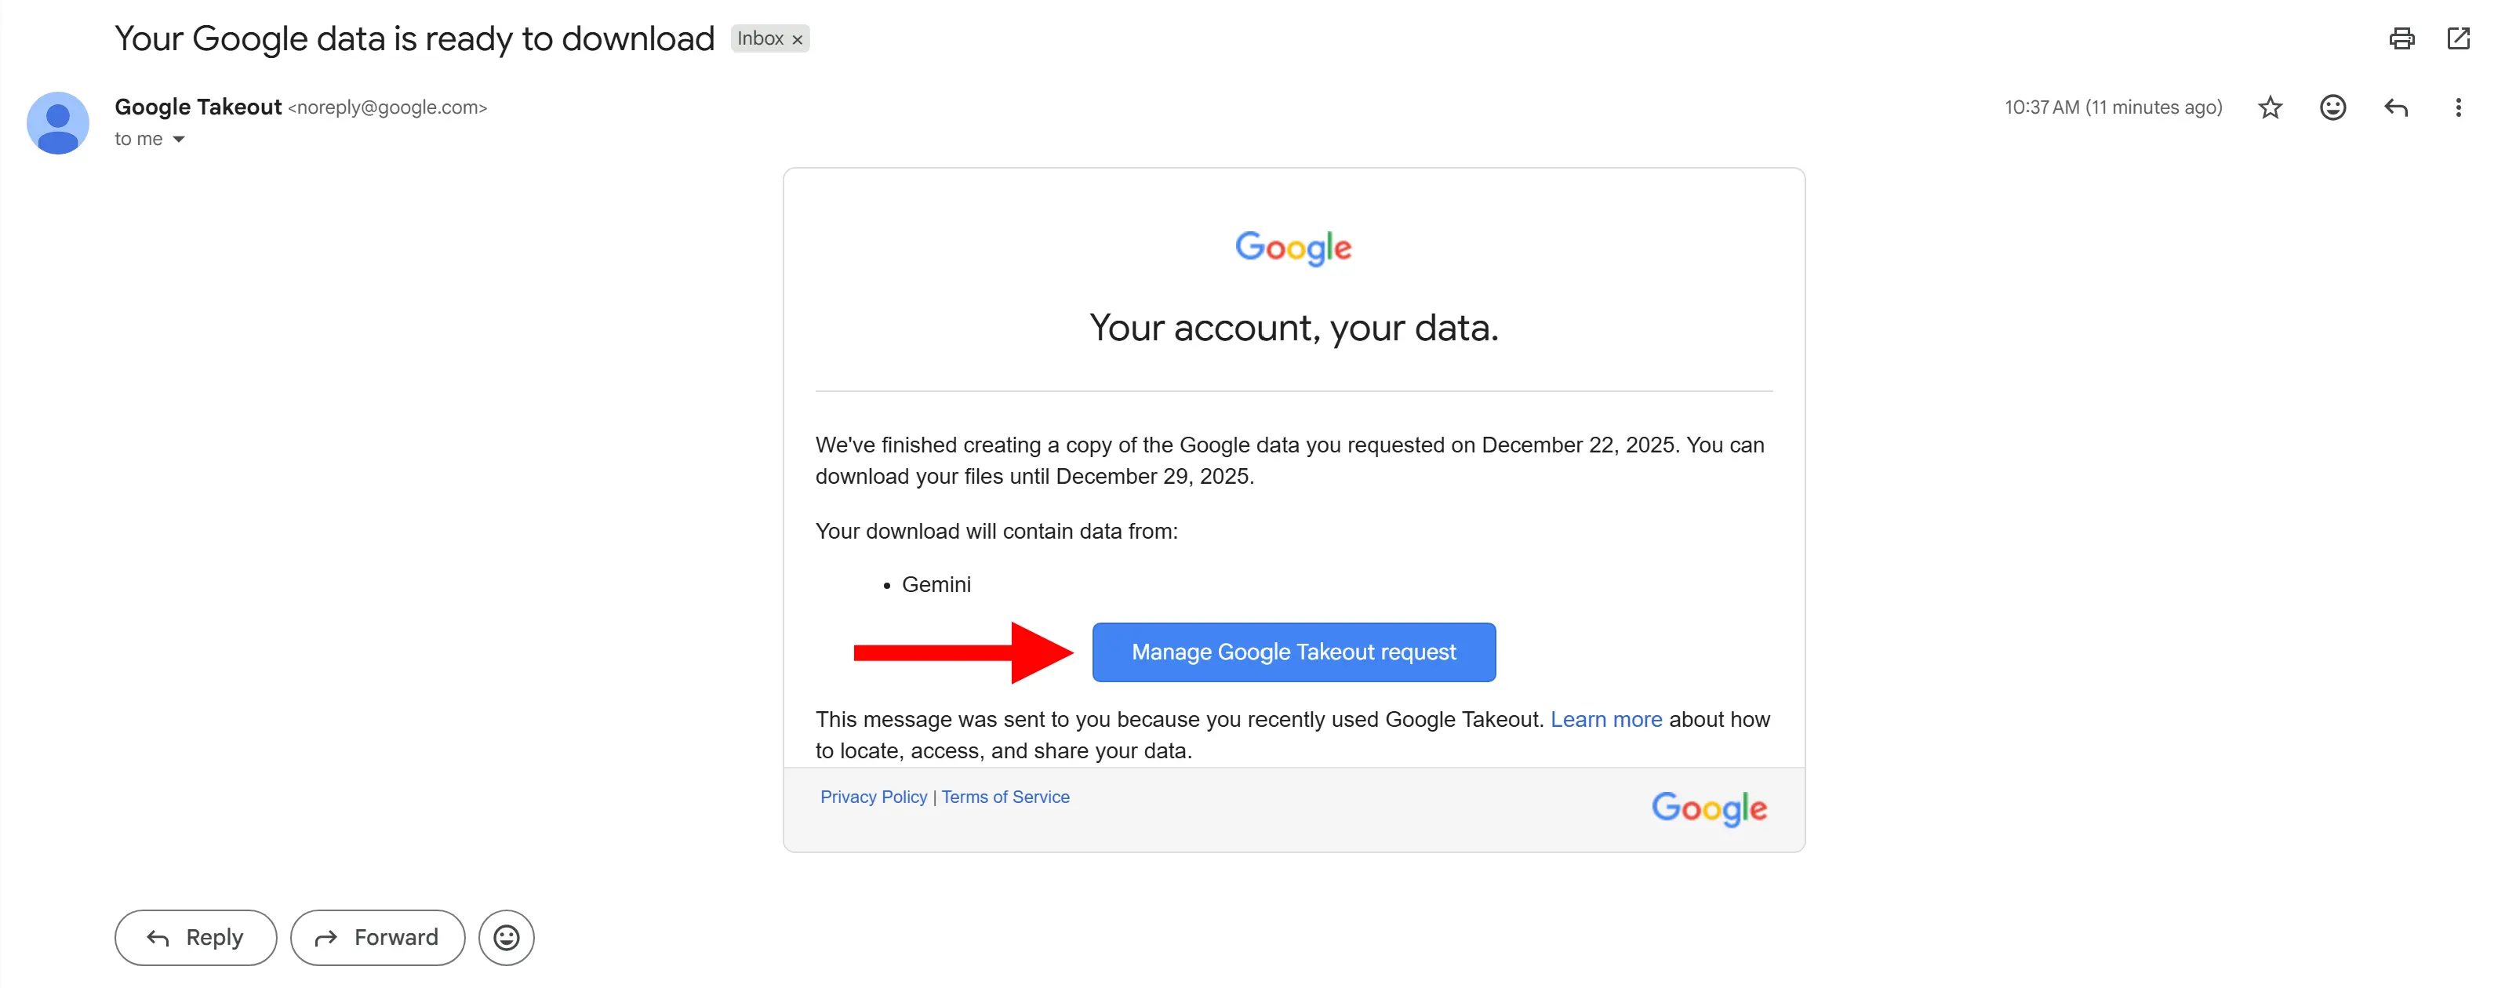Click the Manage Google Takeout request button
This screenshot has height=988, width=2516.
[x=1293, y=652]
